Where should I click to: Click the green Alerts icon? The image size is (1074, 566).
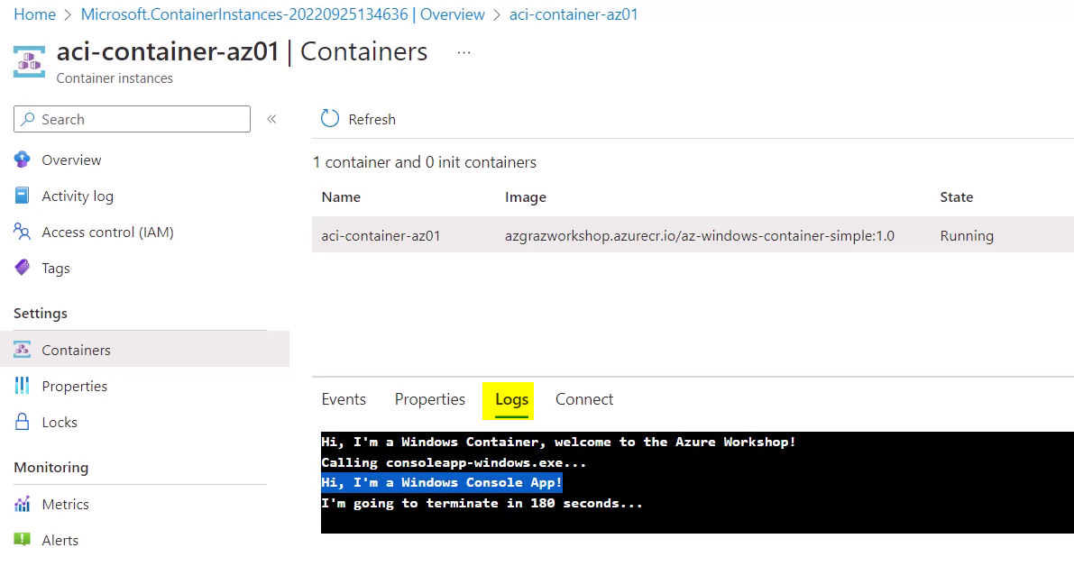pyautogui.click(x=22, y=539)
